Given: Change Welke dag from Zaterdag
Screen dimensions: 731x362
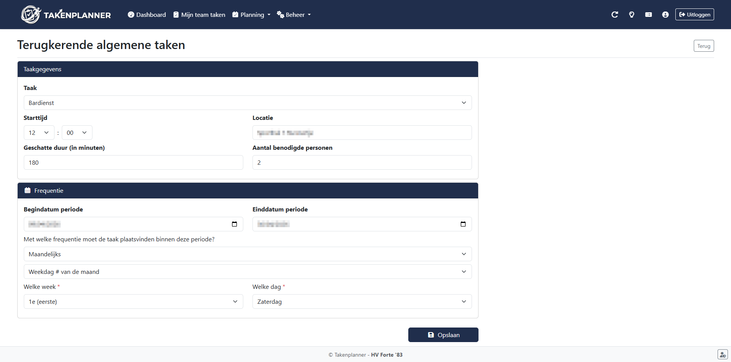Looking at the screenshot, I should (361, 301).
